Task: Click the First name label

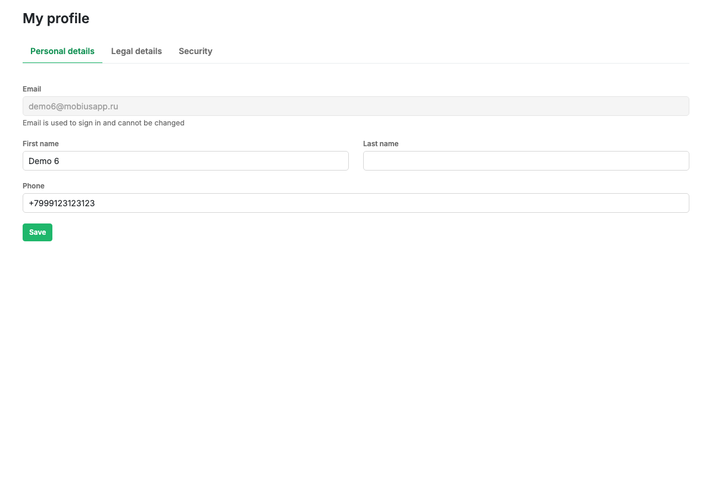Action: [x=40, y=144]
